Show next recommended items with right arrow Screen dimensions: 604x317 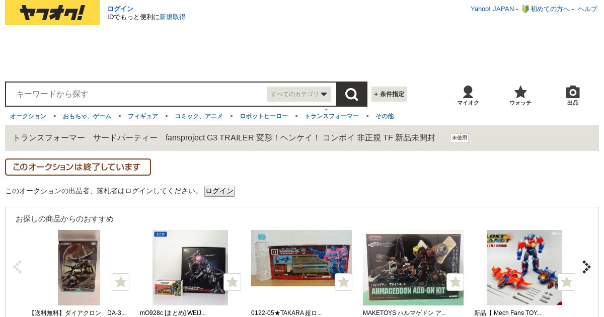click(586, 267)
